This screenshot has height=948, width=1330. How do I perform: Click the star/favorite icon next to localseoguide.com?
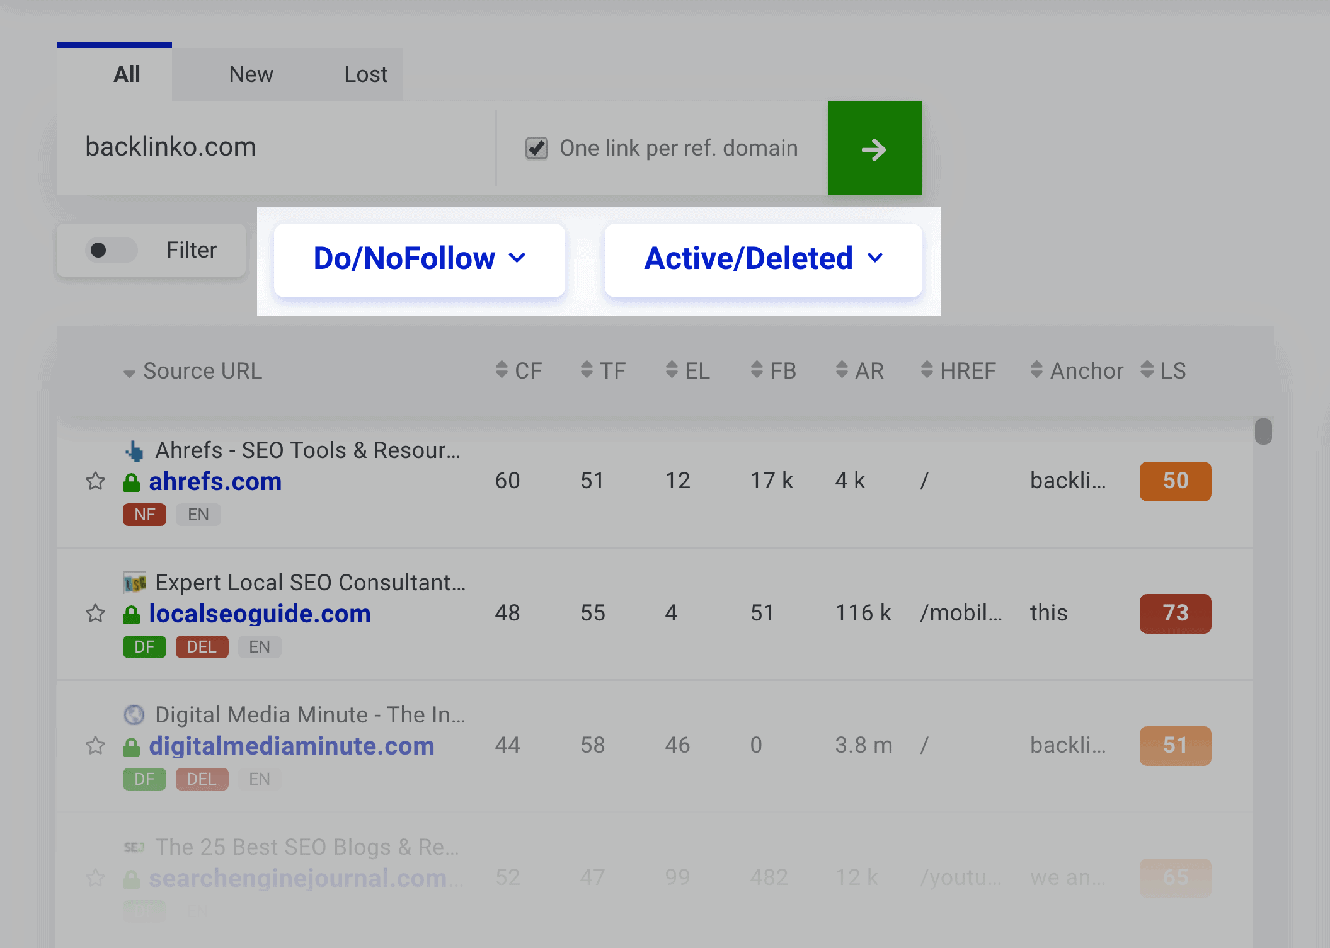tap(96, 614)
